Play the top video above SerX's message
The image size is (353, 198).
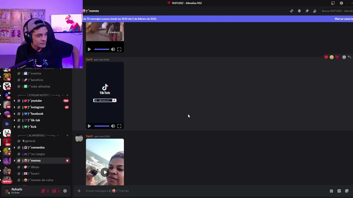coord(89,50)
